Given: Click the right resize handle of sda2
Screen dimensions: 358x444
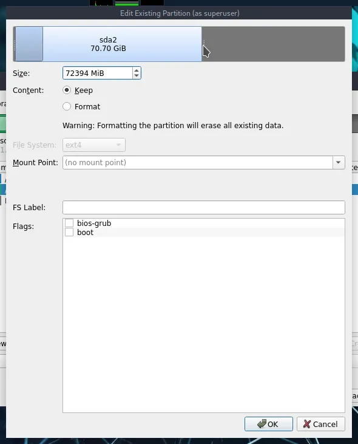Looking at the screenshot, I should pyautogui.click(x=204, y=44).
